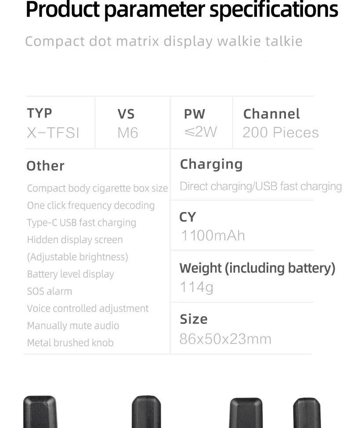The image size is (347, 428).
Task: Click "Type-C USB fast charging" feature line
Action: [82, 223]
